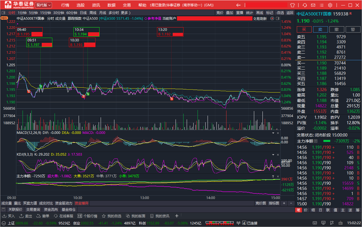Image resolution: width=362 pixels, height=227 pixels.
Task: Click the question mark on 主力净额 panel
Action: pyautogui.click(x=273, y=176)
